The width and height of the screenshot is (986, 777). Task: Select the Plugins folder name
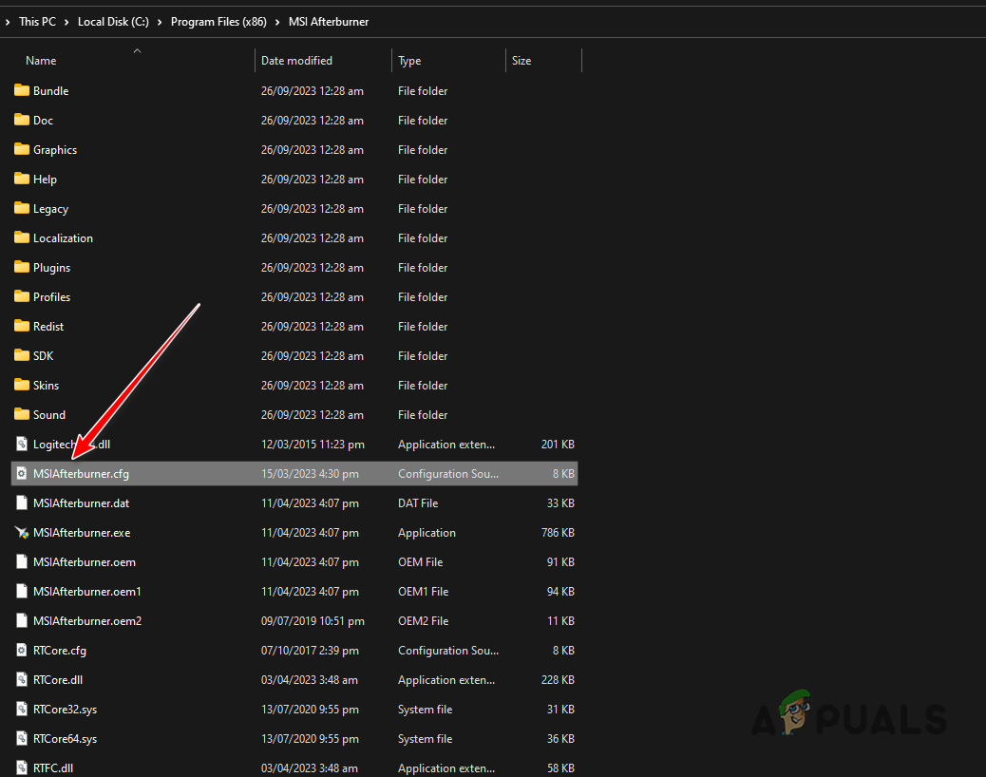pyautogui.click(x=51, y=267)
